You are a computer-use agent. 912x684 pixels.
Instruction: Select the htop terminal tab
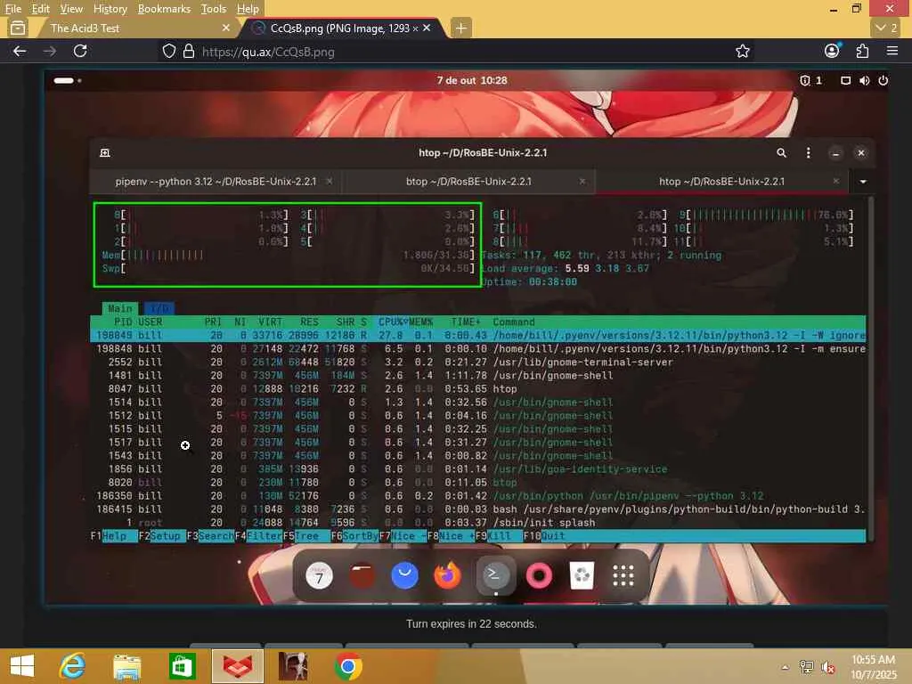(x=721, y=182)
